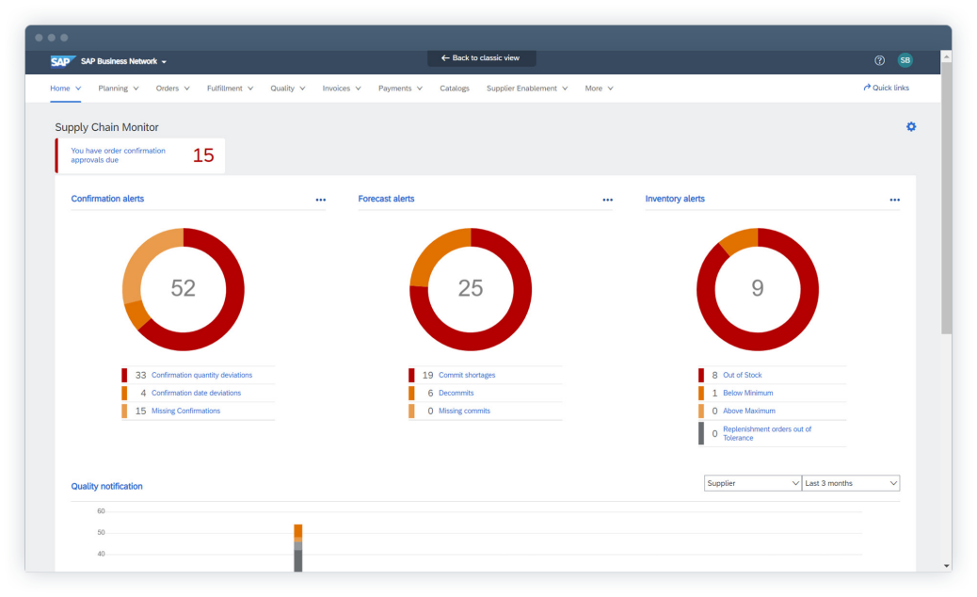The image size is (977, 597).
Task: Open the Supplier filter dropdown
Action: pyautogui.click(x=751, y=483)
